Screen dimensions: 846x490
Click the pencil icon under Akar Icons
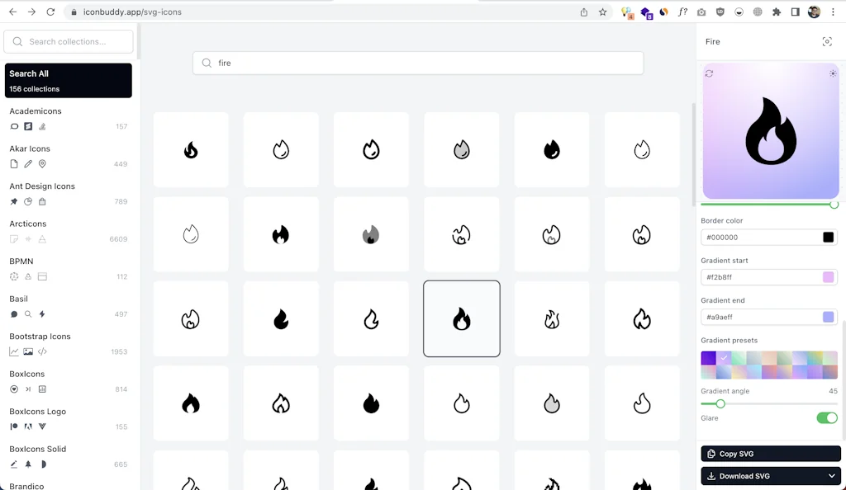[x=28, y=163]
